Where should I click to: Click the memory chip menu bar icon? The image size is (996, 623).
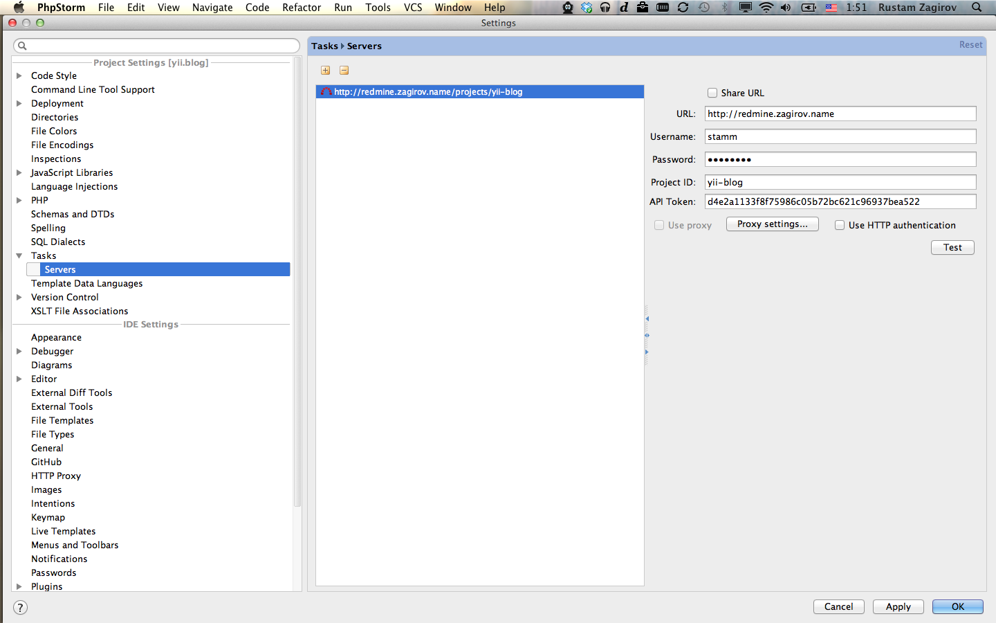663,8
